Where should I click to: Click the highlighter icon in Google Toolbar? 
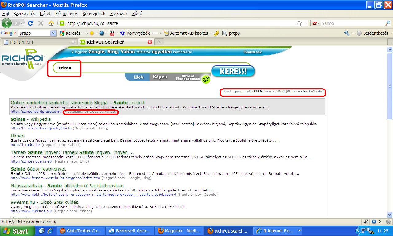pos(216,33)
